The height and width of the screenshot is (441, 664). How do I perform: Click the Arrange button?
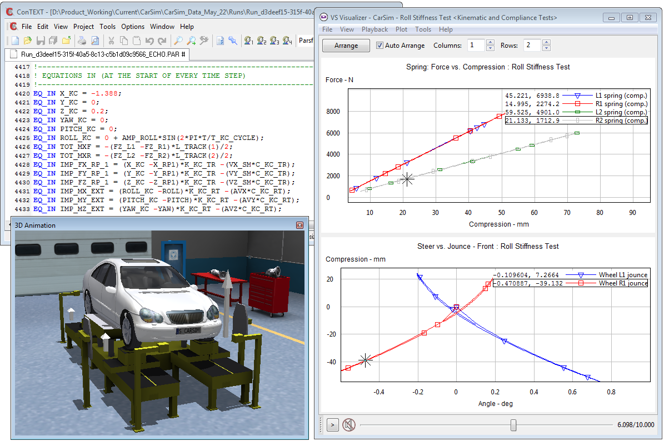click(346, 46)
